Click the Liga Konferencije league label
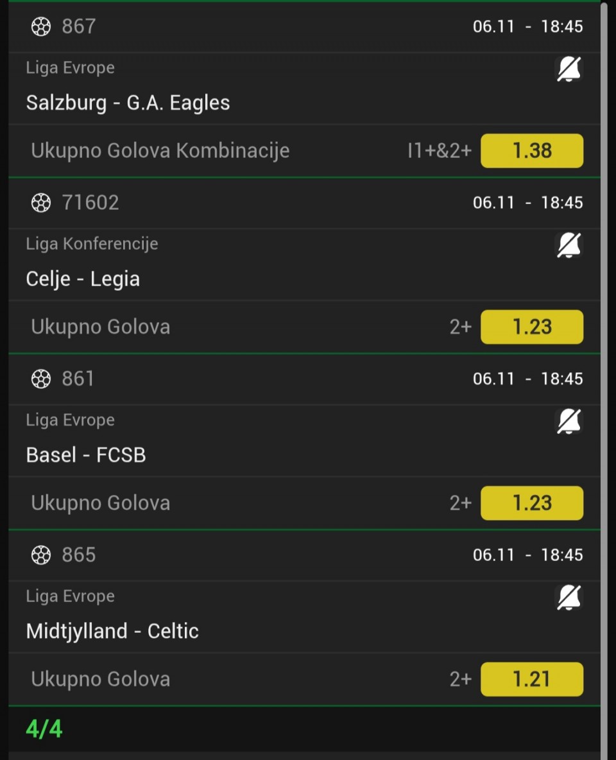The height and width of the screenshot is (760, 616). point(92,244)
